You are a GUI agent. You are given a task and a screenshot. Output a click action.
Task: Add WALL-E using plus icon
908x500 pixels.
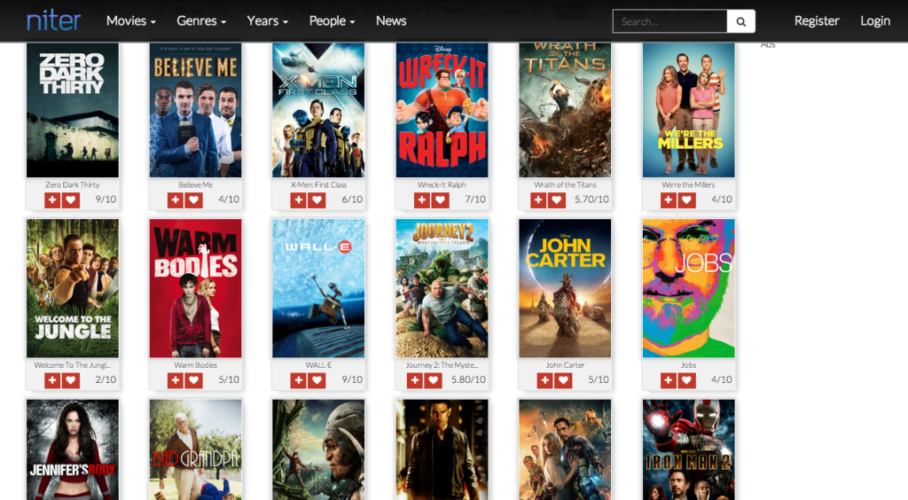click(298, 381)
